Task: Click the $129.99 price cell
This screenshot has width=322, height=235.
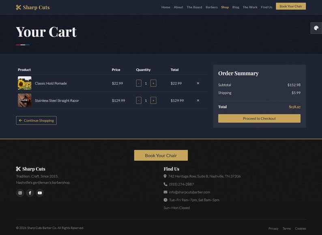Action: point(118,101)
